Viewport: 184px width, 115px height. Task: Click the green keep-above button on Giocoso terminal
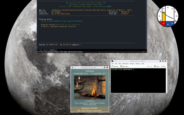143,52
